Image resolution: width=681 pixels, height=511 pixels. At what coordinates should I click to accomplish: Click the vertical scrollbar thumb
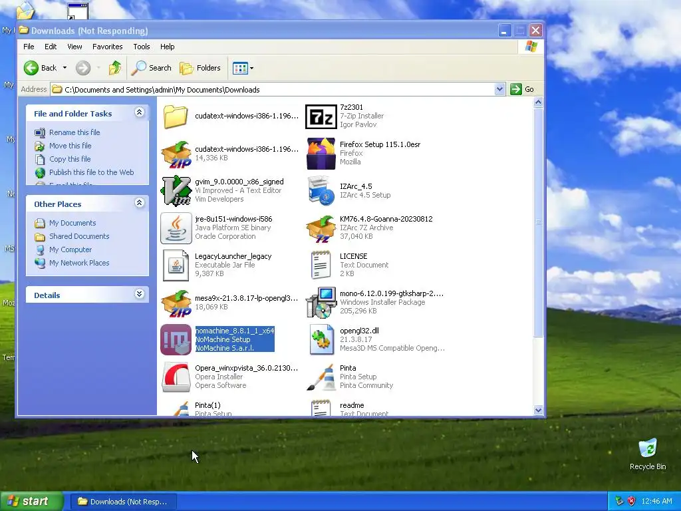[538, 222]
